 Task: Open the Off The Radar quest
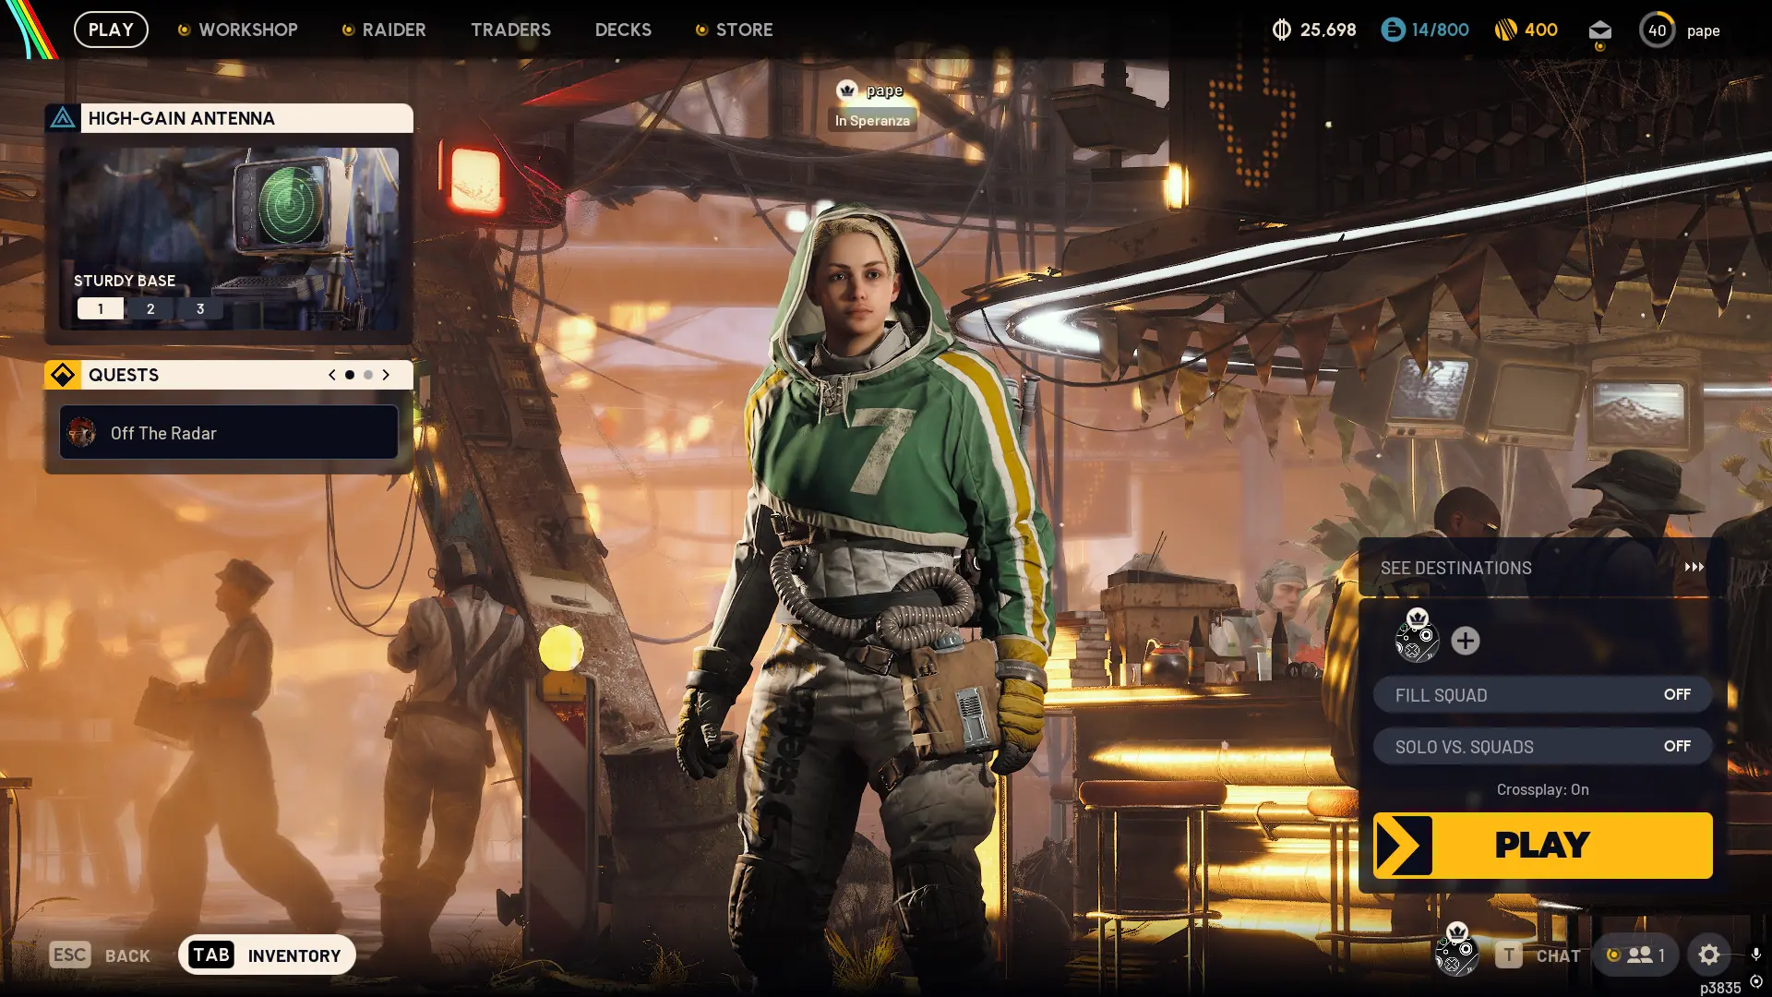click(x=229, y=433)
